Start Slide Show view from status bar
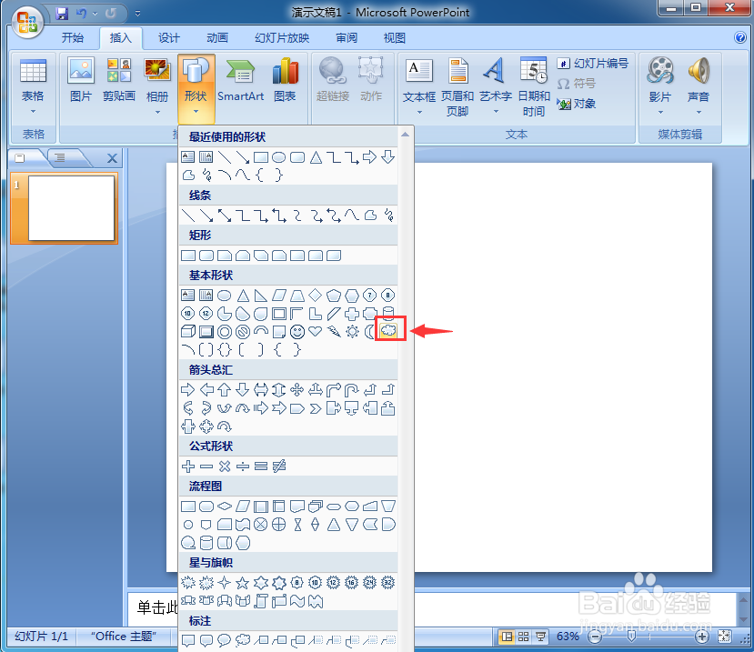This screenshot has width=754, height=652. [540, 637]
